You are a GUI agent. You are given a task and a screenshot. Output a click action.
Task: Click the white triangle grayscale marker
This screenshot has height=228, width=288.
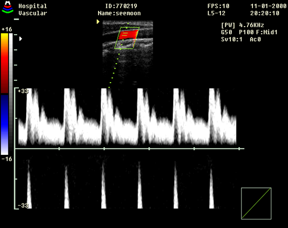coord(20,39)
